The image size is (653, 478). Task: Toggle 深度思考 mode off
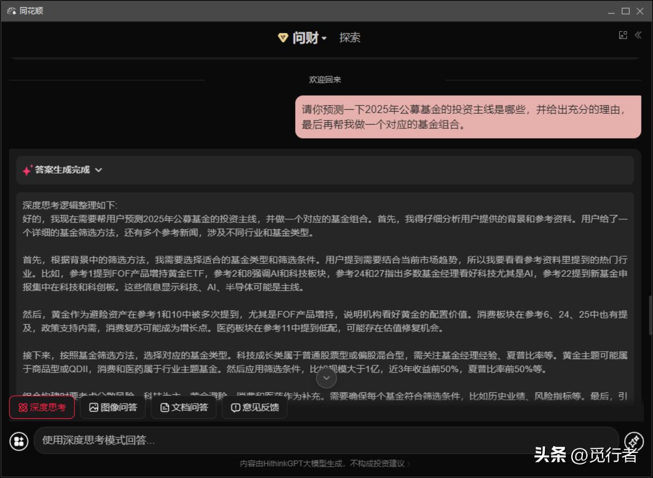tap(42, 407)
